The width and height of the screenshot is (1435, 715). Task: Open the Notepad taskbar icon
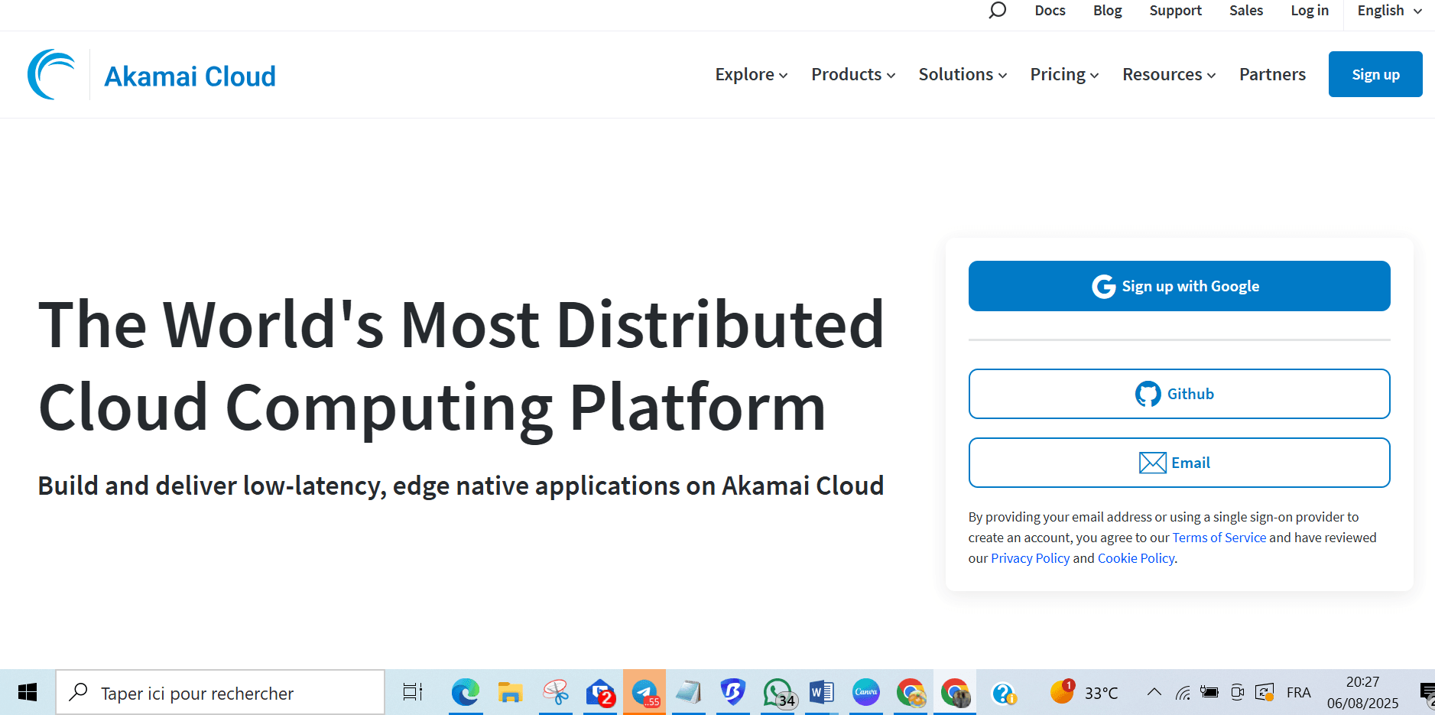[689, 693]
